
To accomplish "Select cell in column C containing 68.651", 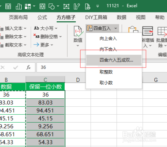I will click(x=45, y=134).
